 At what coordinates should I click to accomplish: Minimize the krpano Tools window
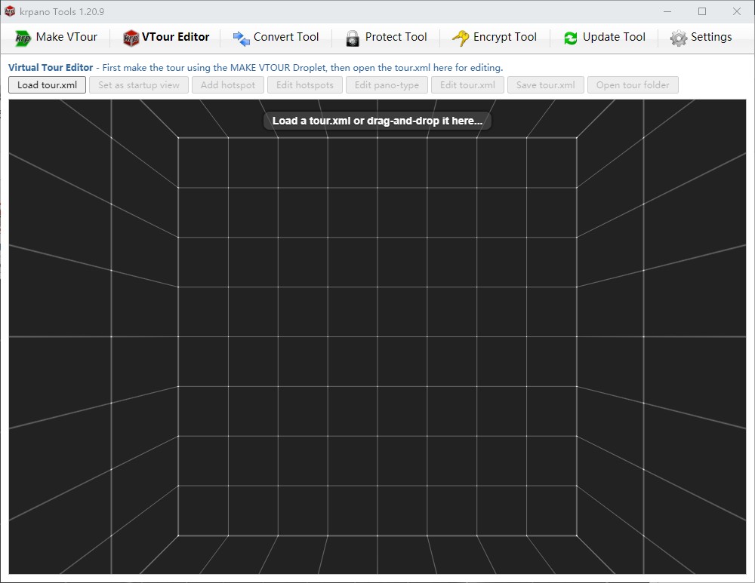point(667,11)
